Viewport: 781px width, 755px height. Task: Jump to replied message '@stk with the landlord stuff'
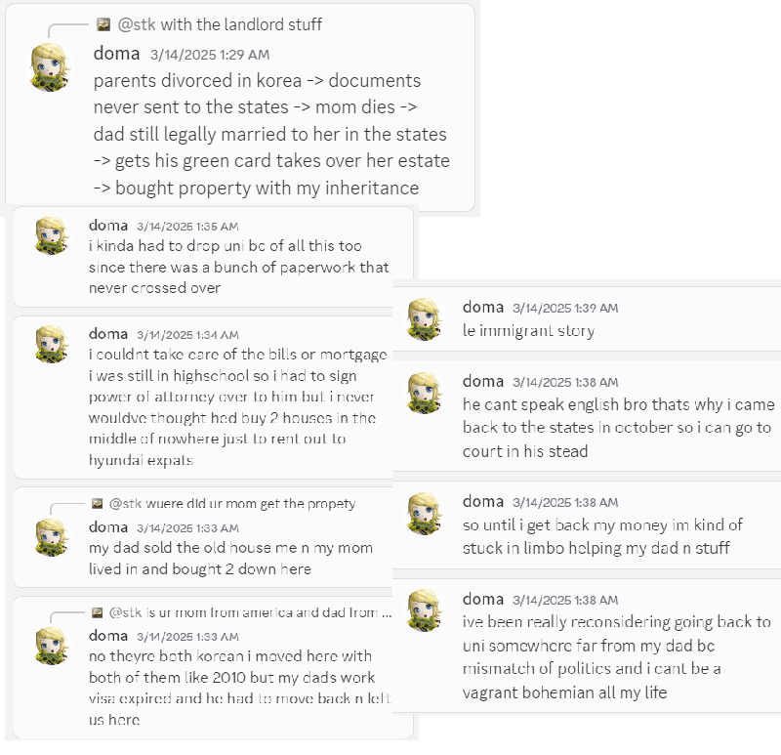(x=220, y=24)
